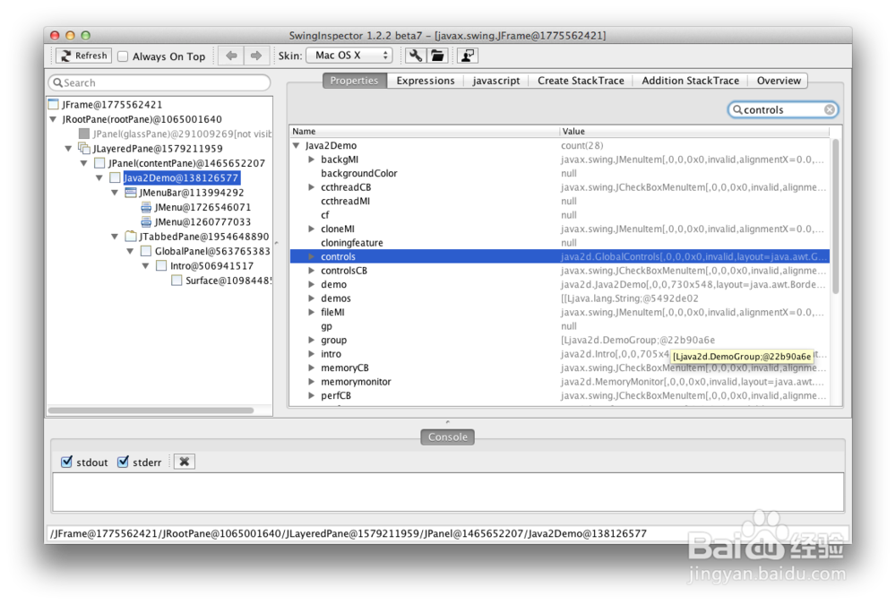Select the cloningfeature property row
The height and width of the screenshot is (605, 896).
point(559,243)
